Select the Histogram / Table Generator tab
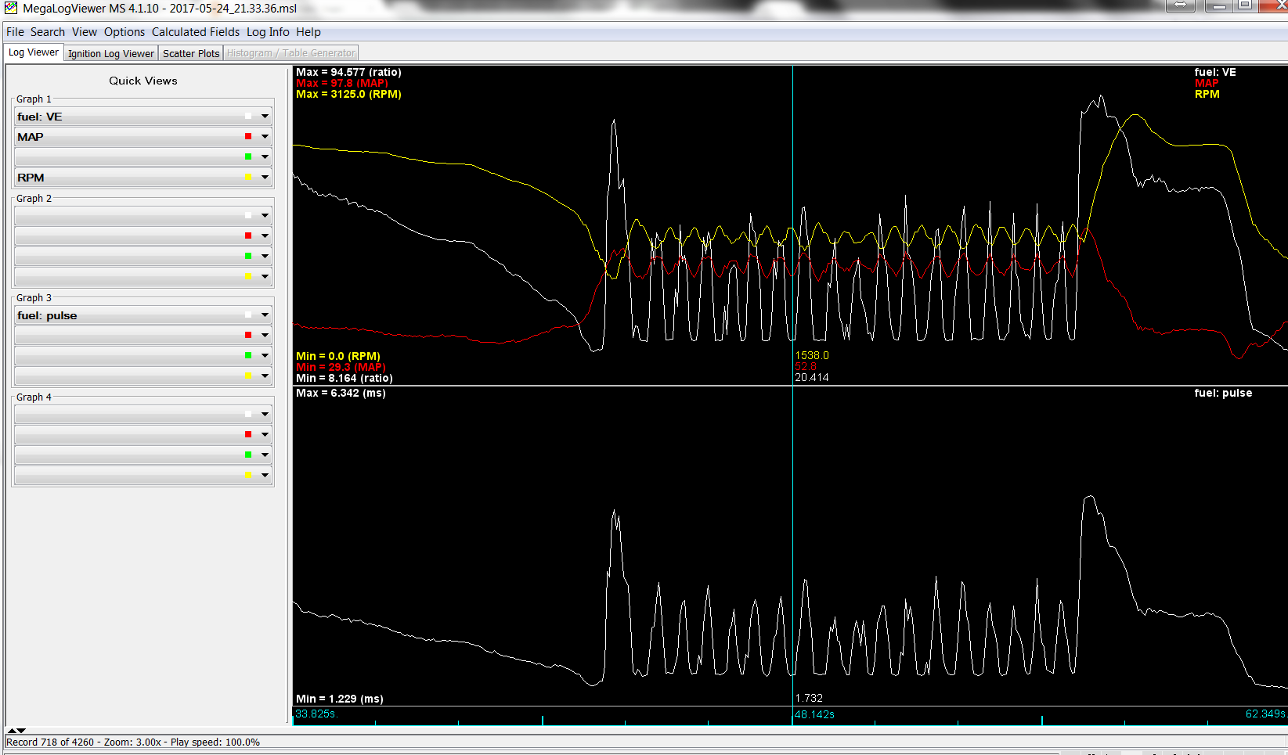This screenshot has width=1288, height=755. [x=290, y=53]
